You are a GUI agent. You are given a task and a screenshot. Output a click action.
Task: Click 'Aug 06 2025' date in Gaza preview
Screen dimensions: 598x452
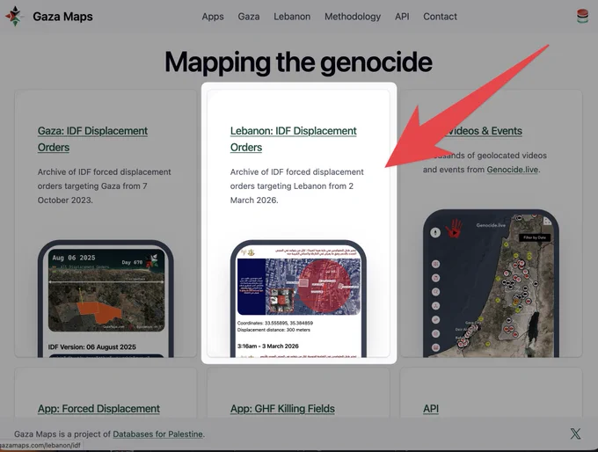point(74,258)
